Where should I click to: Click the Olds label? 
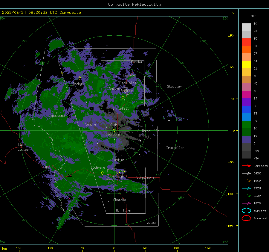(114, 125)
